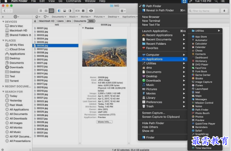Click More Info button
This screenshot has height=151, width=231.
104,122
